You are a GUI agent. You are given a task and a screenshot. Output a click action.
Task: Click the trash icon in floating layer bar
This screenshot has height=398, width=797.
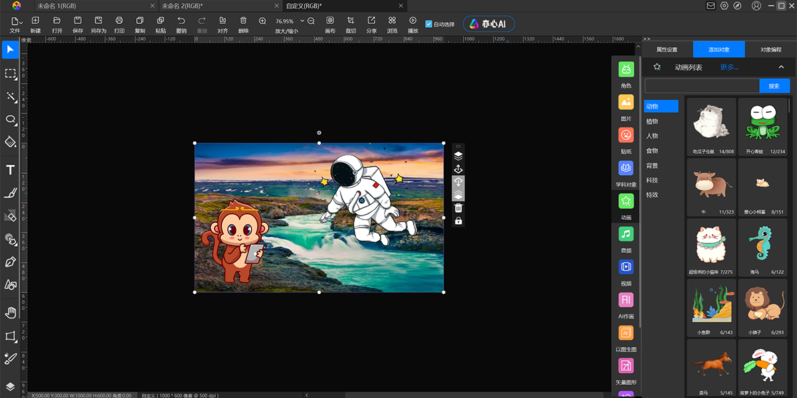point(458,208)
